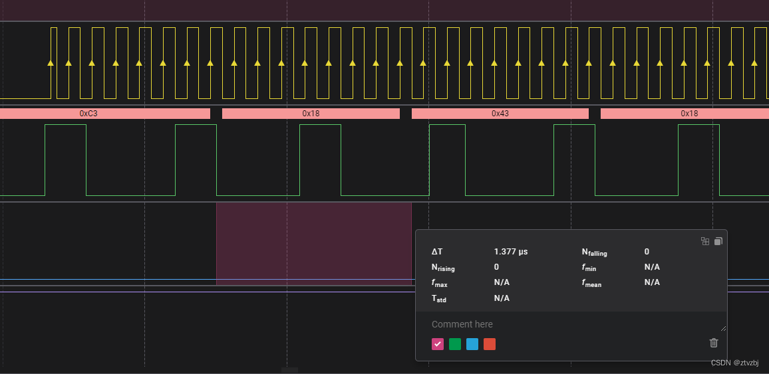Click the f min label
Screen dimensions: 769x374
click(589, 268)
